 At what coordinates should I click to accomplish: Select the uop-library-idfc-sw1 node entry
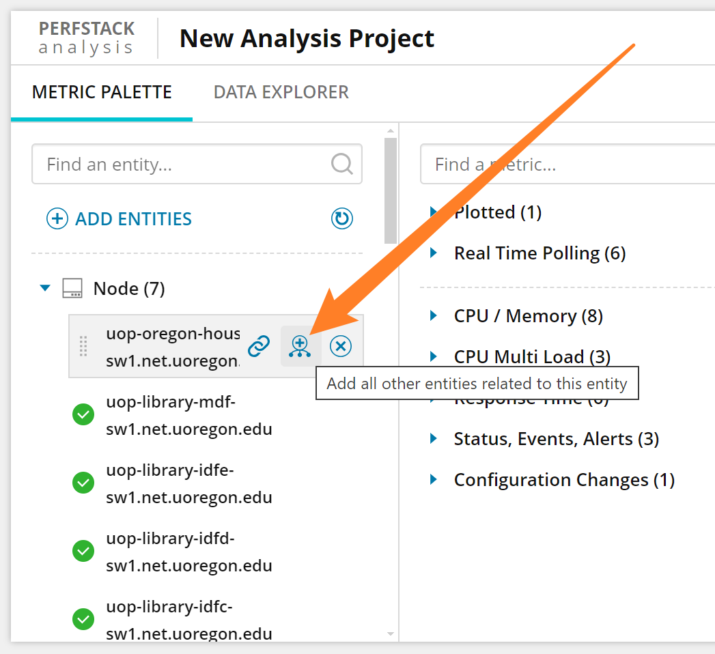(188, 620)
